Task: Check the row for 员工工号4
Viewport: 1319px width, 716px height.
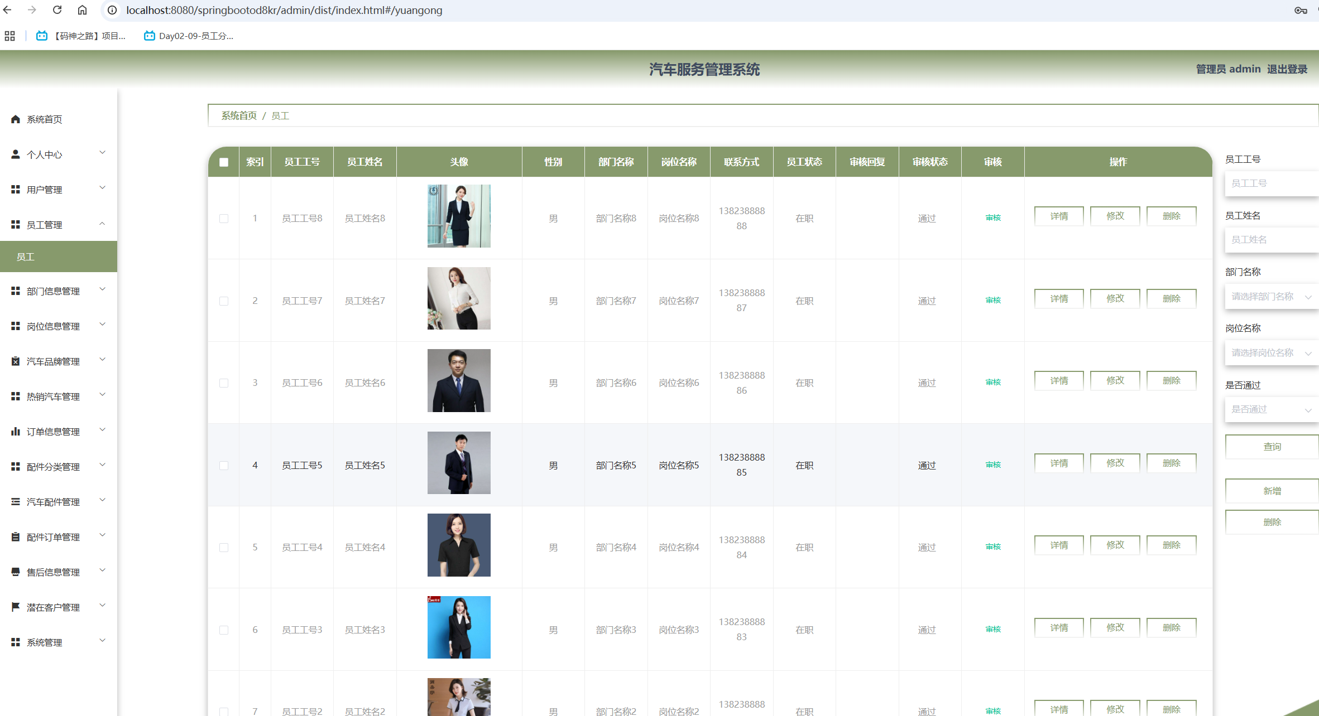Action: tap(224, 548)
